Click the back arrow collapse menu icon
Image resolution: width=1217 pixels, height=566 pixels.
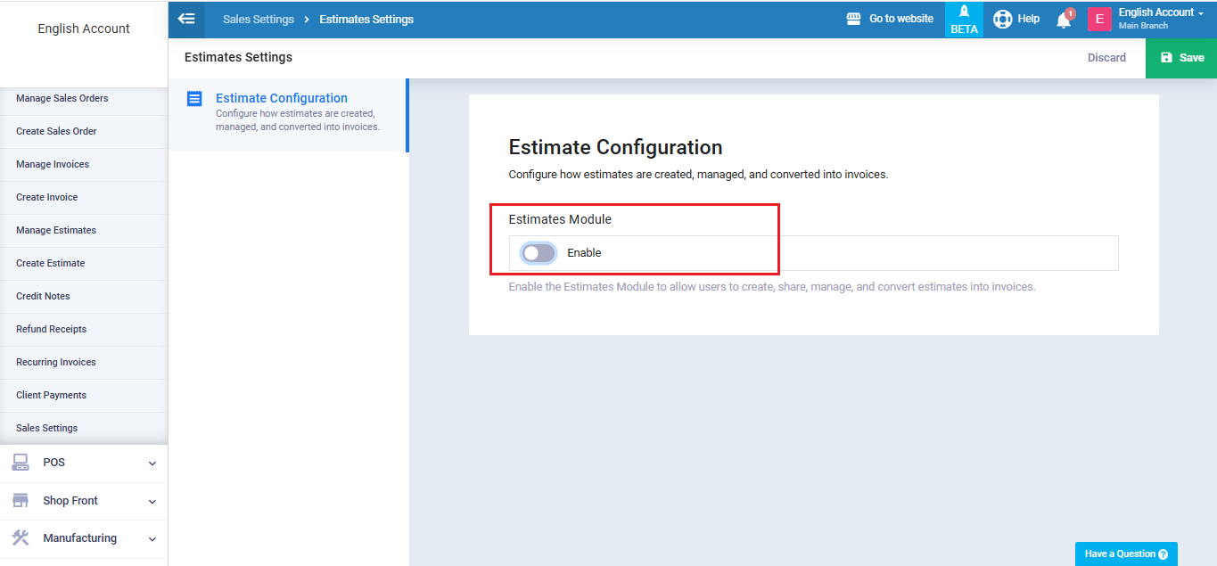pyautogui.click(x=186, y=19)
